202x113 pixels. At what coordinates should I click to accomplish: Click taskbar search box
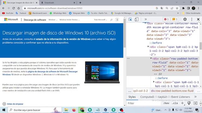(x=35, y=110)
